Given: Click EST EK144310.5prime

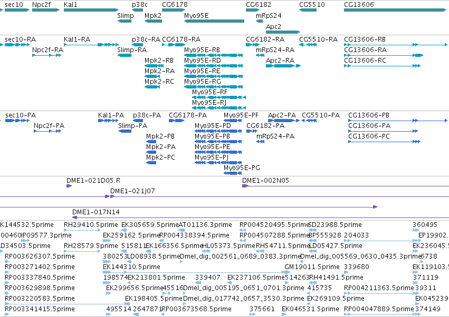Looking at the screenshot, I should pyautogui.click(x=131, y=267).
